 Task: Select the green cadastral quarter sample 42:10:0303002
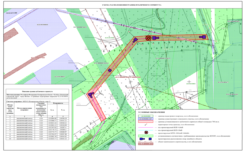click(x=145, y=116)
